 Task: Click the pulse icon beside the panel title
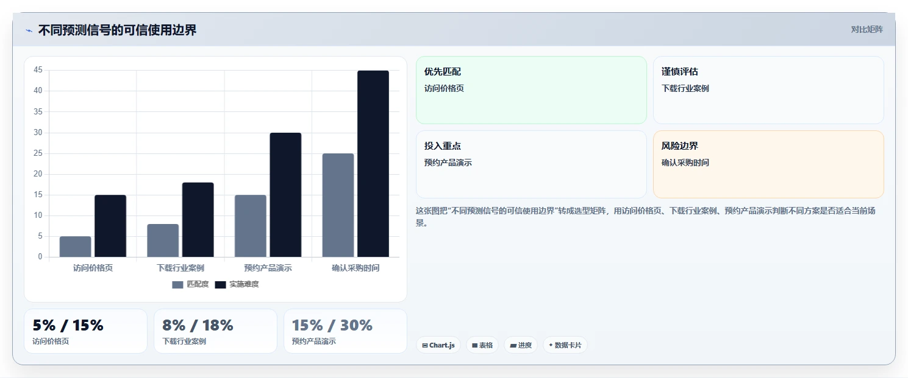tap(29, 30)
